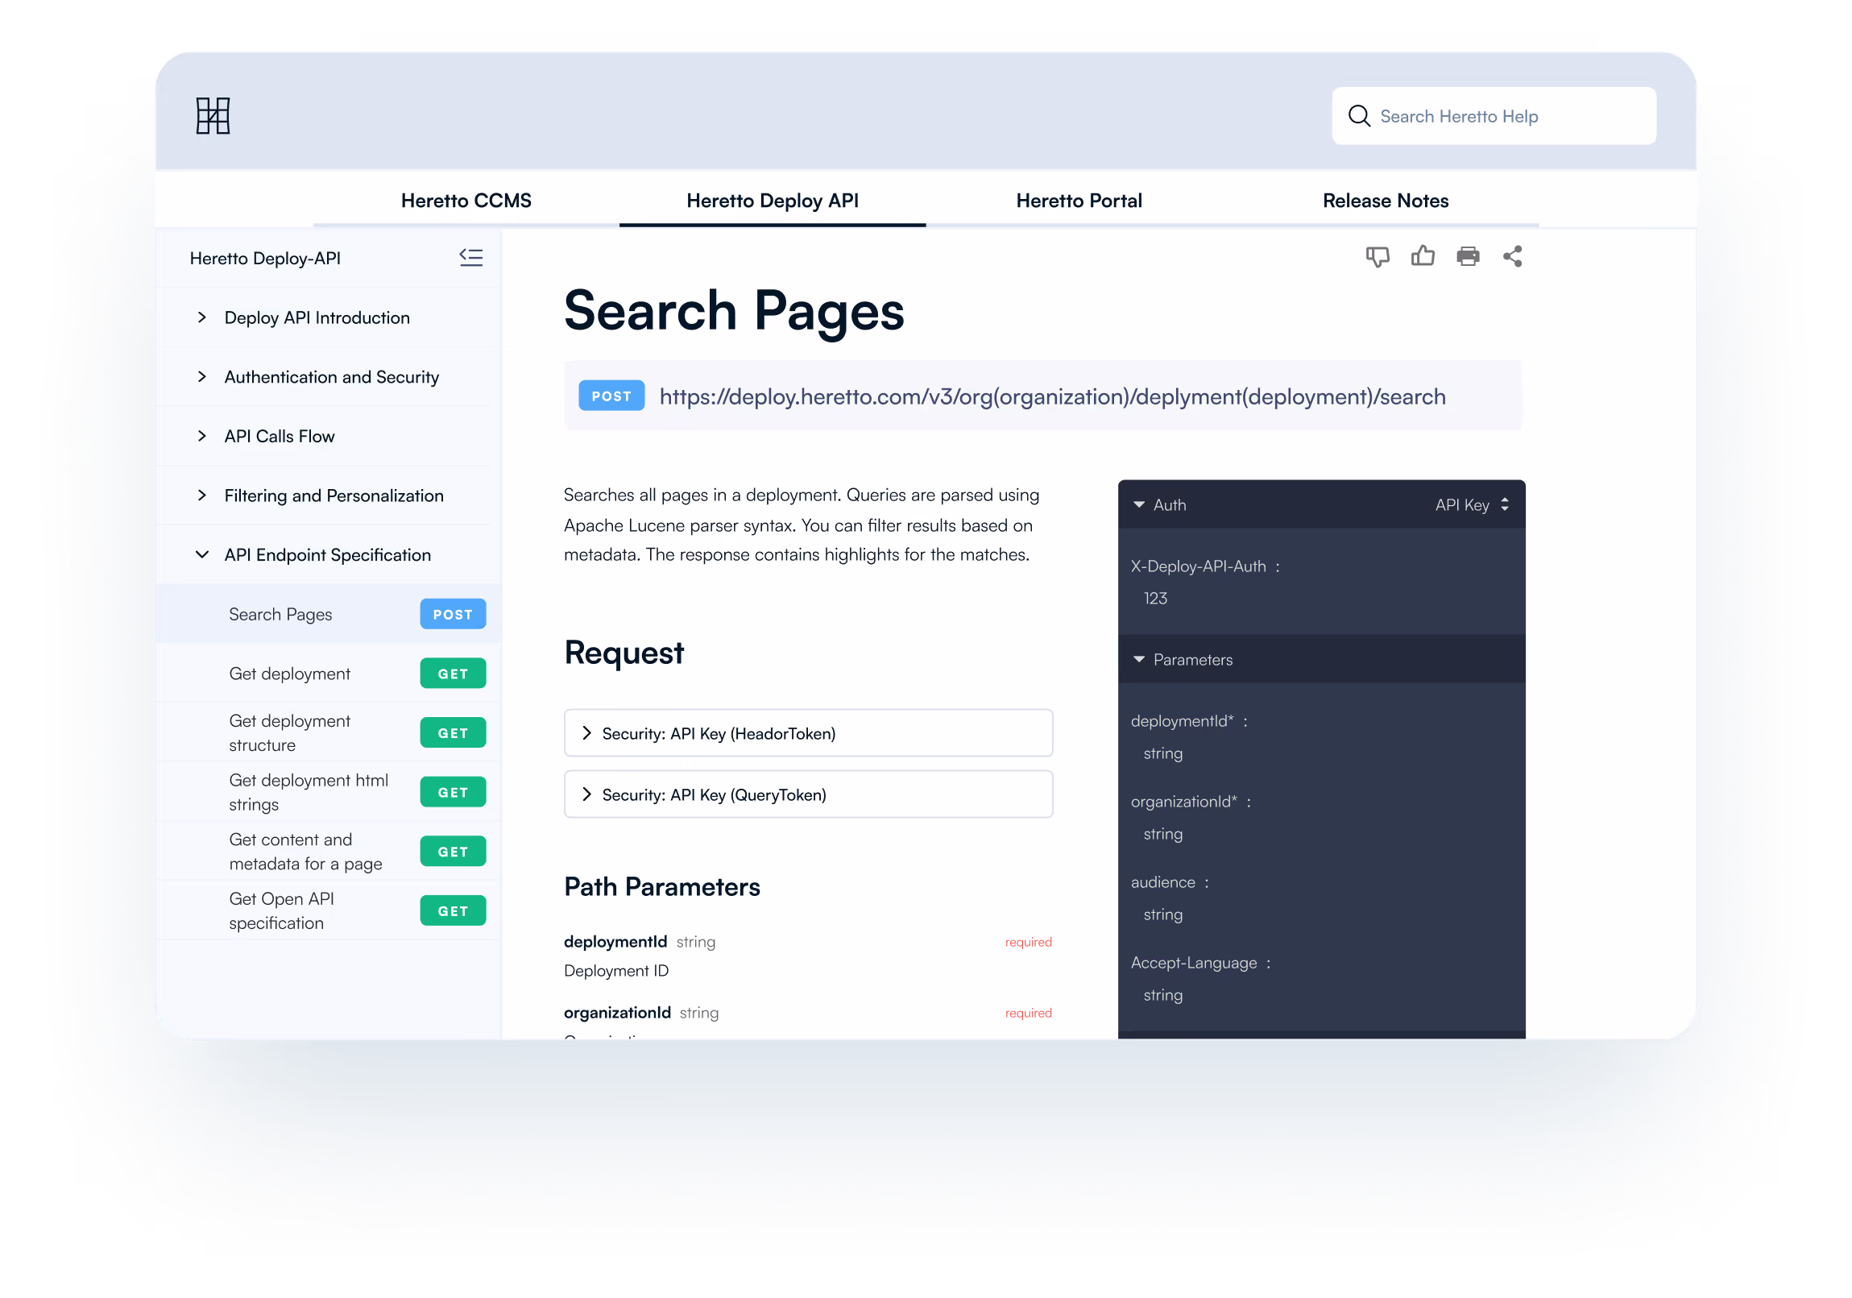Open Search Pages in sidebar
The height and width of the screenshot is (1298, 1852).
280,615
